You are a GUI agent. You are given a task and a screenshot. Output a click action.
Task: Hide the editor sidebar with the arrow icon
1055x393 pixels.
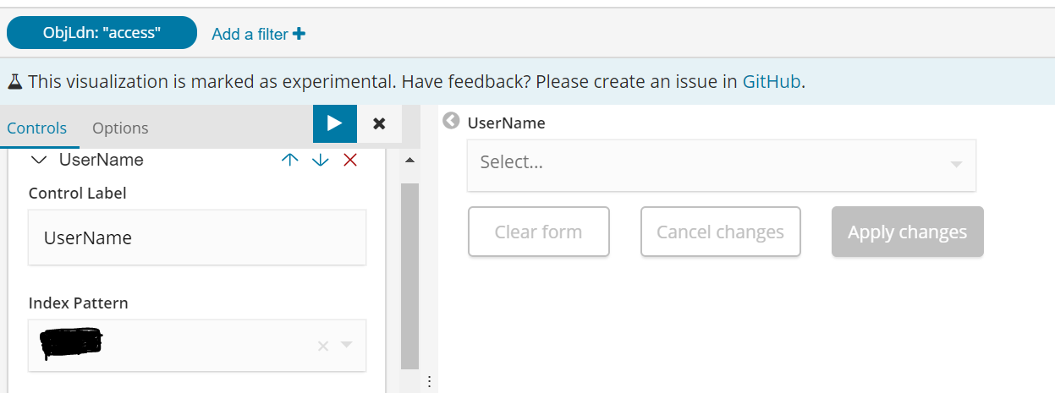tap(451, 123)
